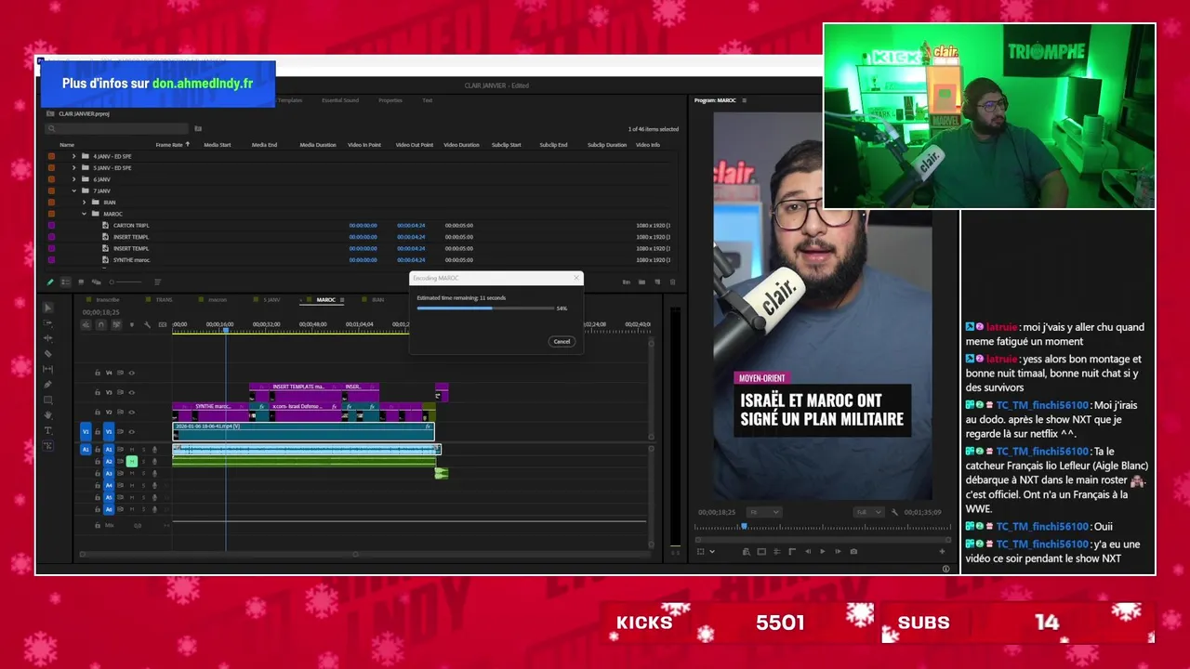
Task: Select the Razor tool
Action: [48, 354]
